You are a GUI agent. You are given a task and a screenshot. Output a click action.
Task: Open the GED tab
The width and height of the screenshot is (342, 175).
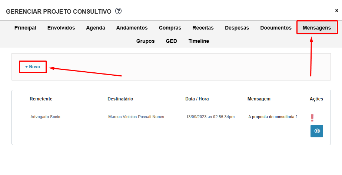click(172, 41)
